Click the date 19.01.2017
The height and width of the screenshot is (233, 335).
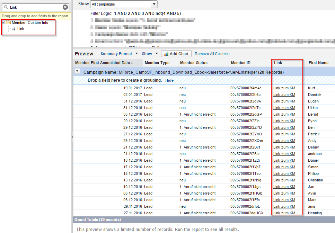click(x=133, y=88)
